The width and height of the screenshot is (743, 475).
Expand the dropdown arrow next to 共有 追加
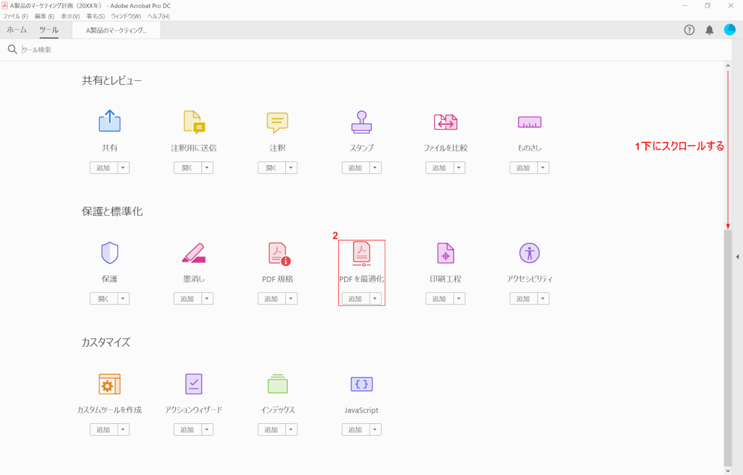[x=123, y=168]
